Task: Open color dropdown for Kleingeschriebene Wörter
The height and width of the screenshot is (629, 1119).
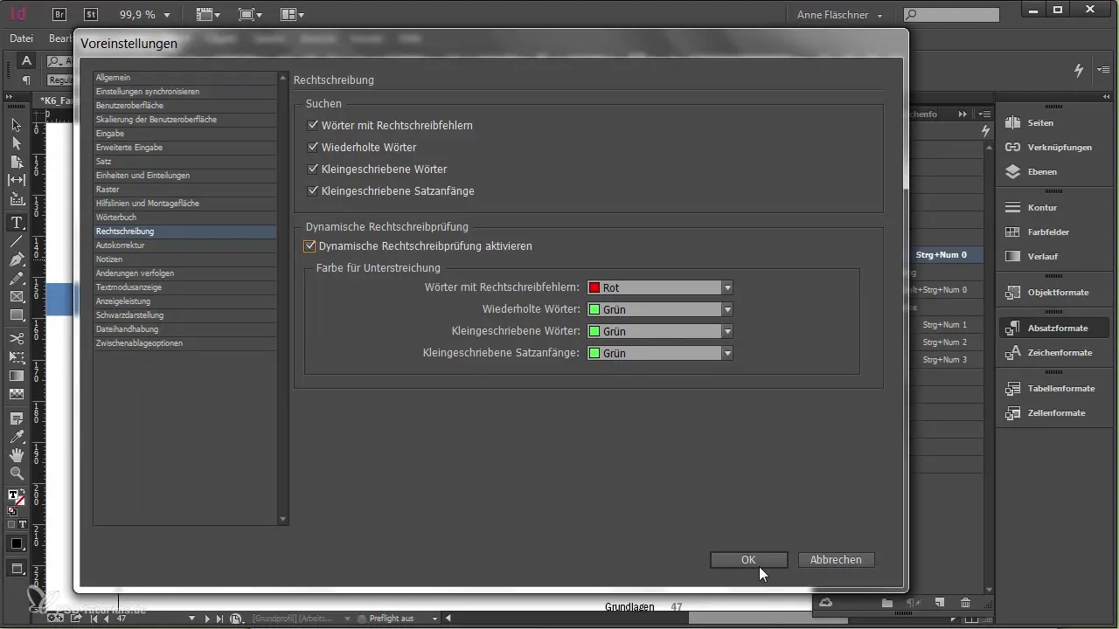Action: tap(660, 331)
